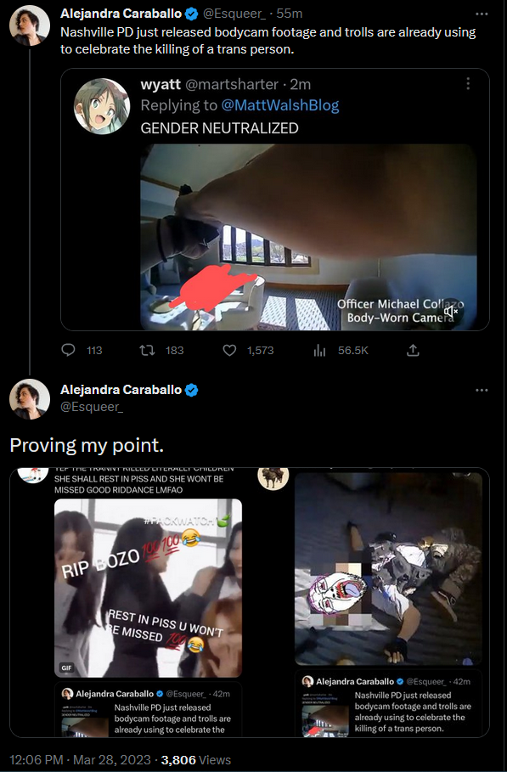507x772 pixels.
Task: Click the 12:06 PM Mar 28, 2023 timestamp
Action: pos(80,760)
